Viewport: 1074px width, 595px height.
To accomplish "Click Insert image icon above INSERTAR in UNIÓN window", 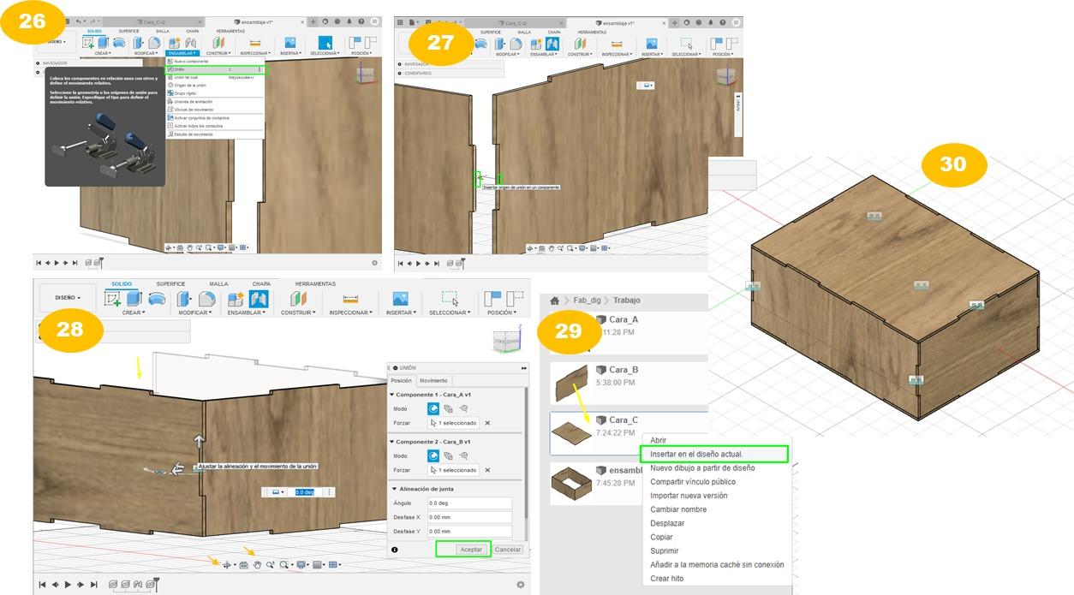I will click(400, 299).
